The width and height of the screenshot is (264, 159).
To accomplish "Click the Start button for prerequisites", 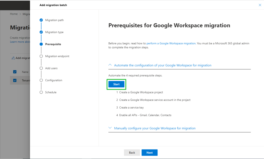I will tap(116, 84).
